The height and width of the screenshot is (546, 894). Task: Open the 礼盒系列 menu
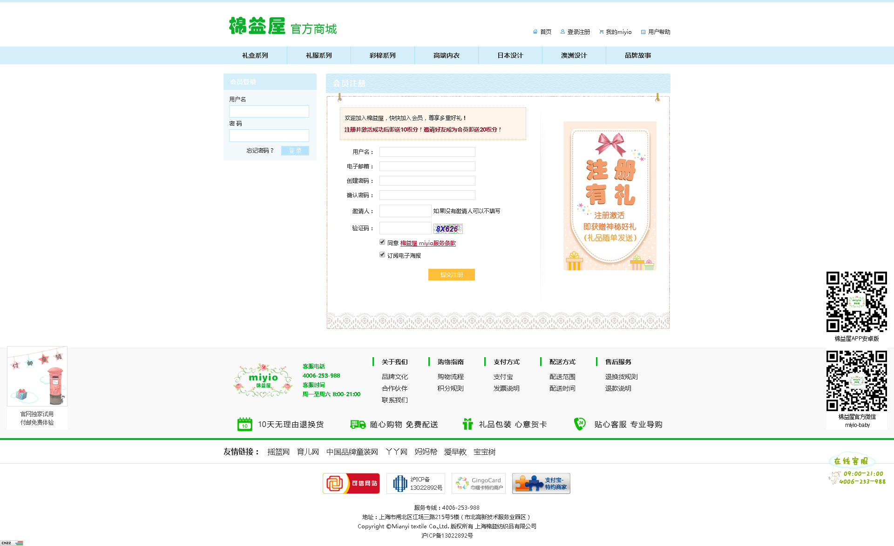pos(255,55)
